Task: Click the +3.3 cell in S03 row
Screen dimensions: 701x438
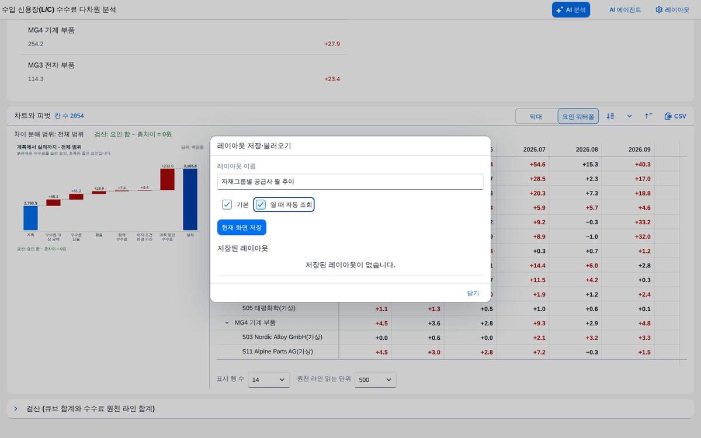Action: (x=643, y=338)
